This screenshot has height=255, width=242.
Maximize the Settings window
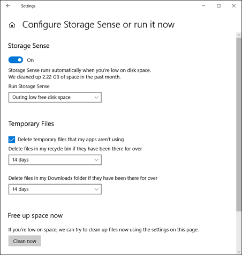218,6
